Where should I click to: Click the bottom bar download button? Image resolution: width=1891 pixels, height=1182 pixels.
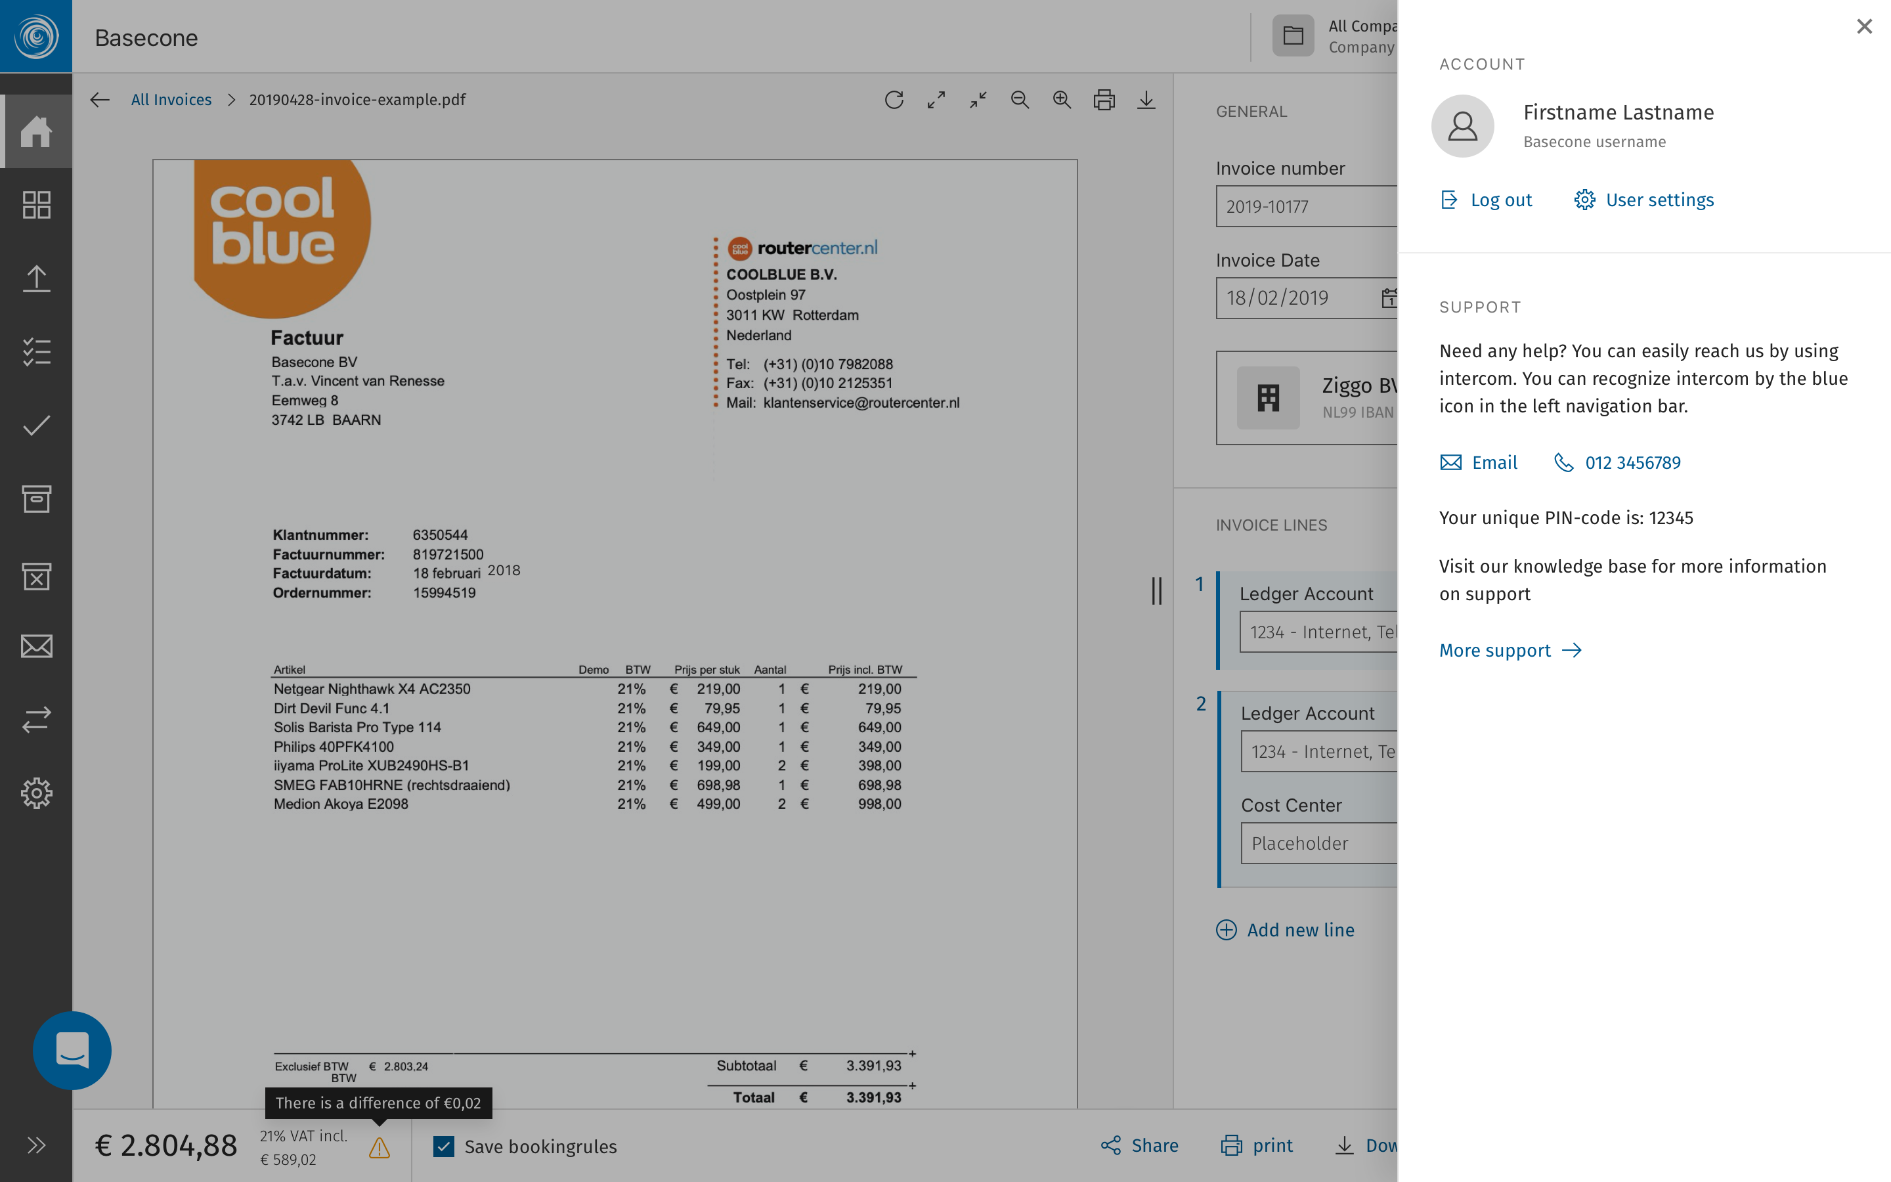pos(1365,1146)
